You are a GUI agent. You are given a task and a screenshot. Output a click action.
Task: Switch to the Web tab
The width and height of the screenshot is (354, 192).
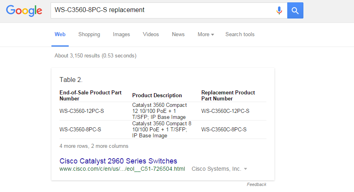(x=60, y=34)
